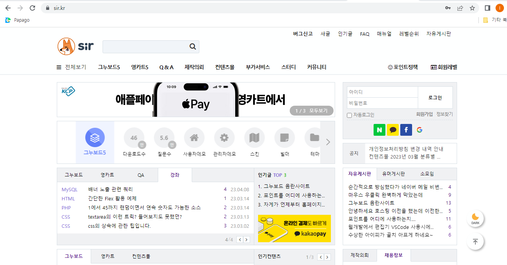The height and width of the screenshot is (265, 507).
Task: Click the 로그인 button
Action: pyautogui.click(x=435, y=98)
